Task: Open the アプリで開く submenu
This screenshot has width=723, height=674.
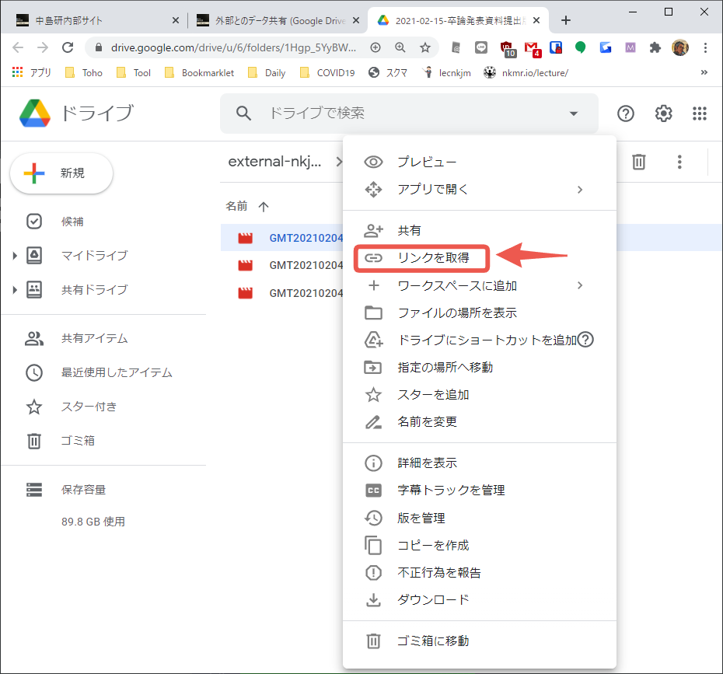Action: tap(480, 190)
